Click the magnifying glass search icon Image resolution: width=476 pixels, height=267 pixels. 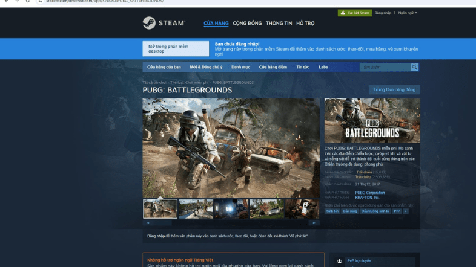(415, 67)
